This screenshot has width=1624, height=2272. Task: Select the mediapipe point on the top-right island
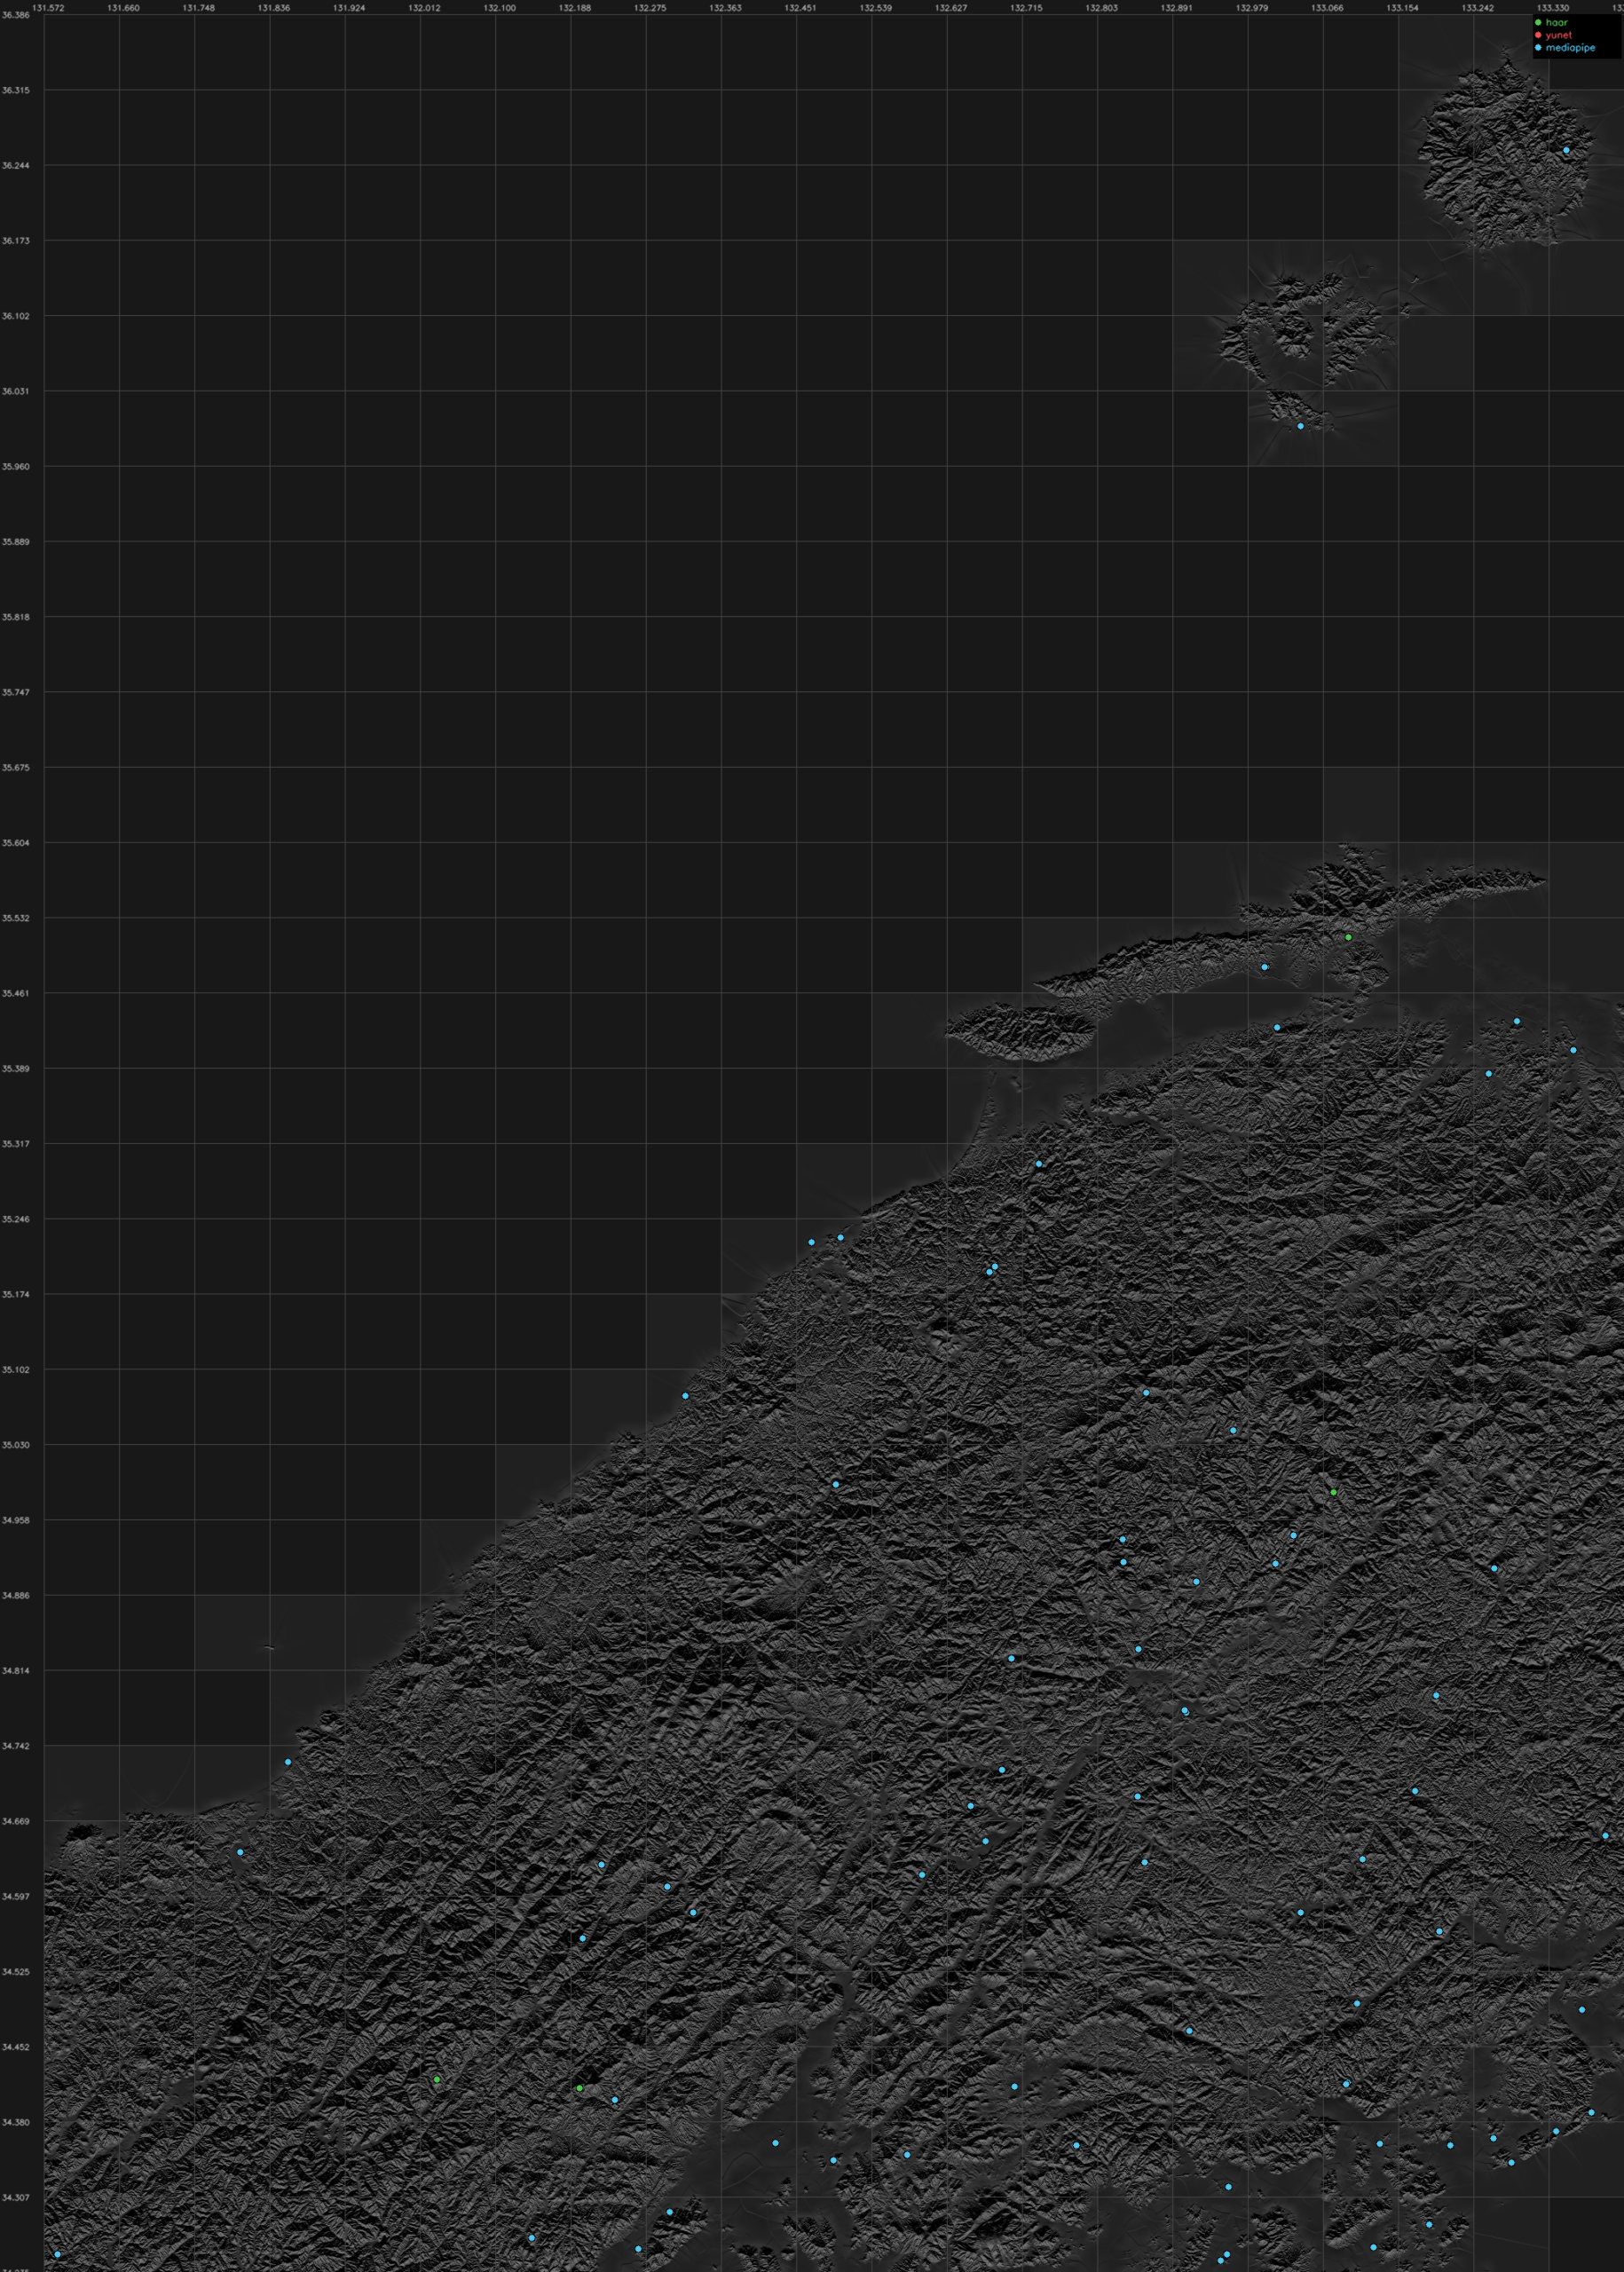click(x=1566, y=150)
